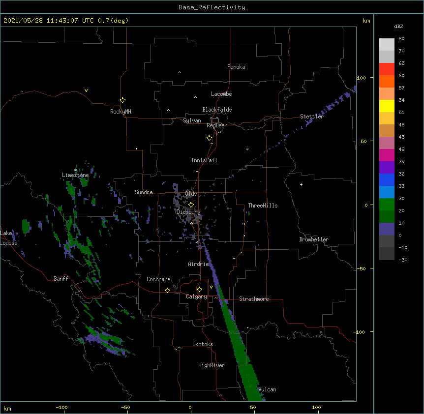The width and height of the screenshot is (424, 414).
Task: Click the yellow diamond marker south of RedDeer
Action: (x=209, y=138)
